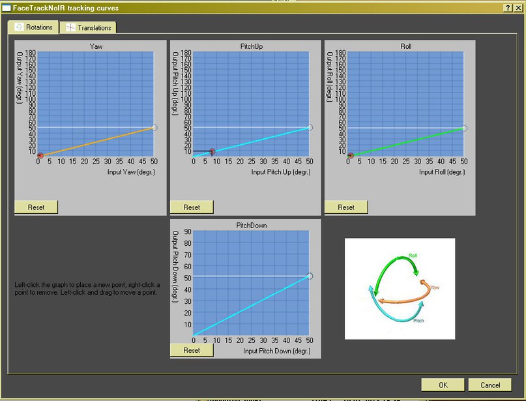Reset the PitchUp curve

click(192, 207)
